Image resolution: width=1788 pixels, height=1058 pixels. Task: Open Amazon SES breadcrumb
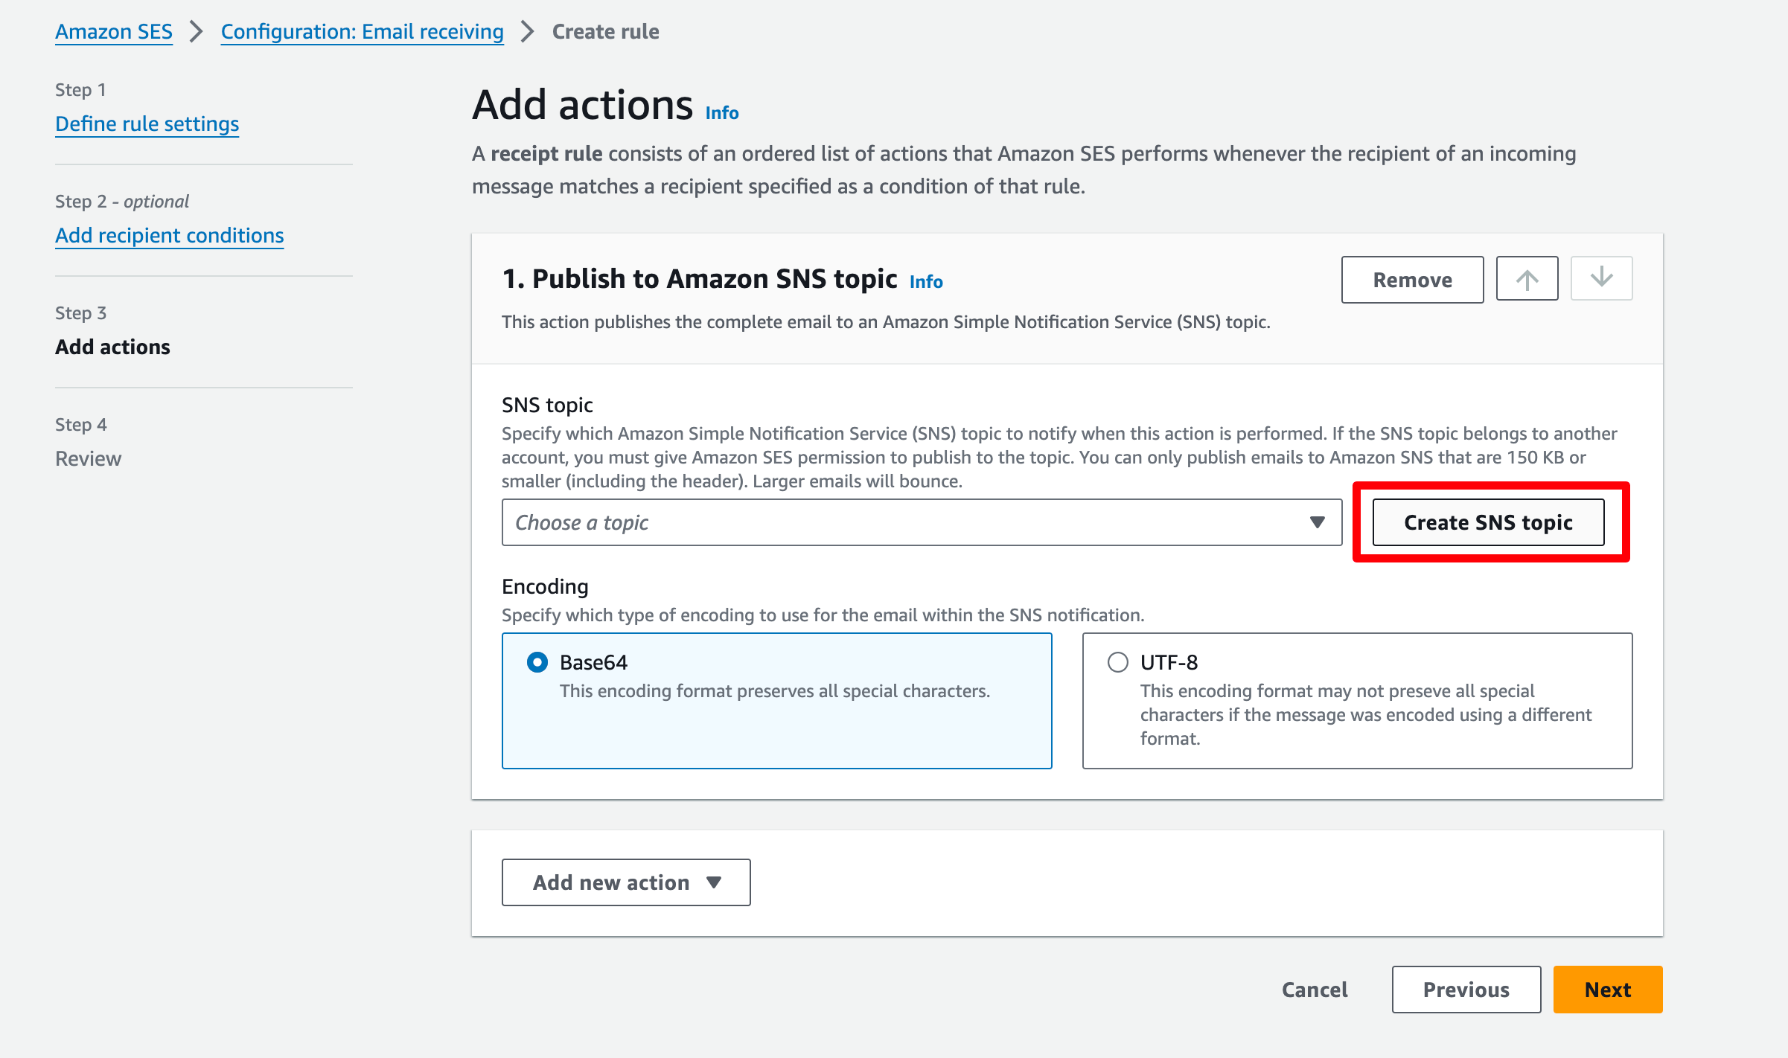click(x=113, y=31)
